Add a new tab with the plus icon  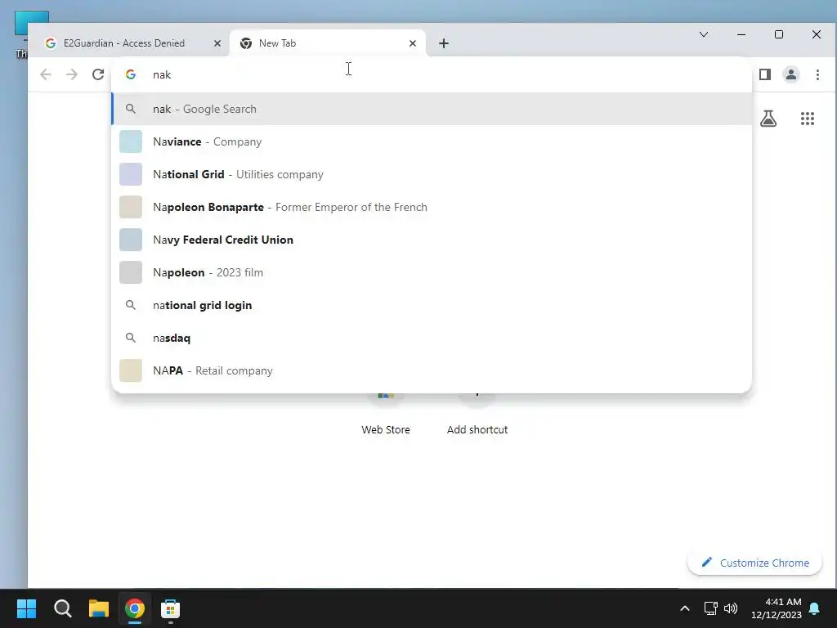[444, 43]
